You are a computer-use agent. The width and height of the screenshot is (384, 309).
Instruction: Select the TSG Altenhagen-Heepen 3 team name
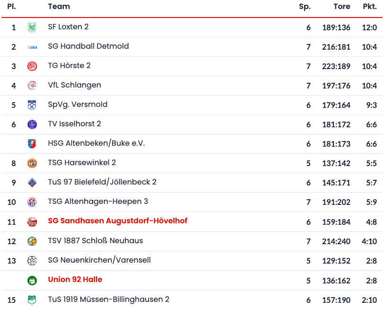click(x=98, y=202)
